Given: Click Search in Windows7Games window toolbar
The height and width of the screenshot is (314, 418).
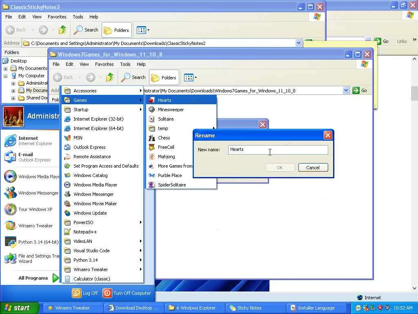Looking at the screenshot, I should 133,77.
